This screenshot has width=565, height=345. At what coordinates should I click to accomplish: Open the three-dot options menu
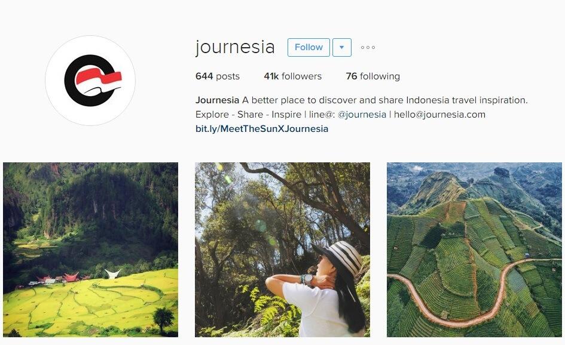coord(368,48)
